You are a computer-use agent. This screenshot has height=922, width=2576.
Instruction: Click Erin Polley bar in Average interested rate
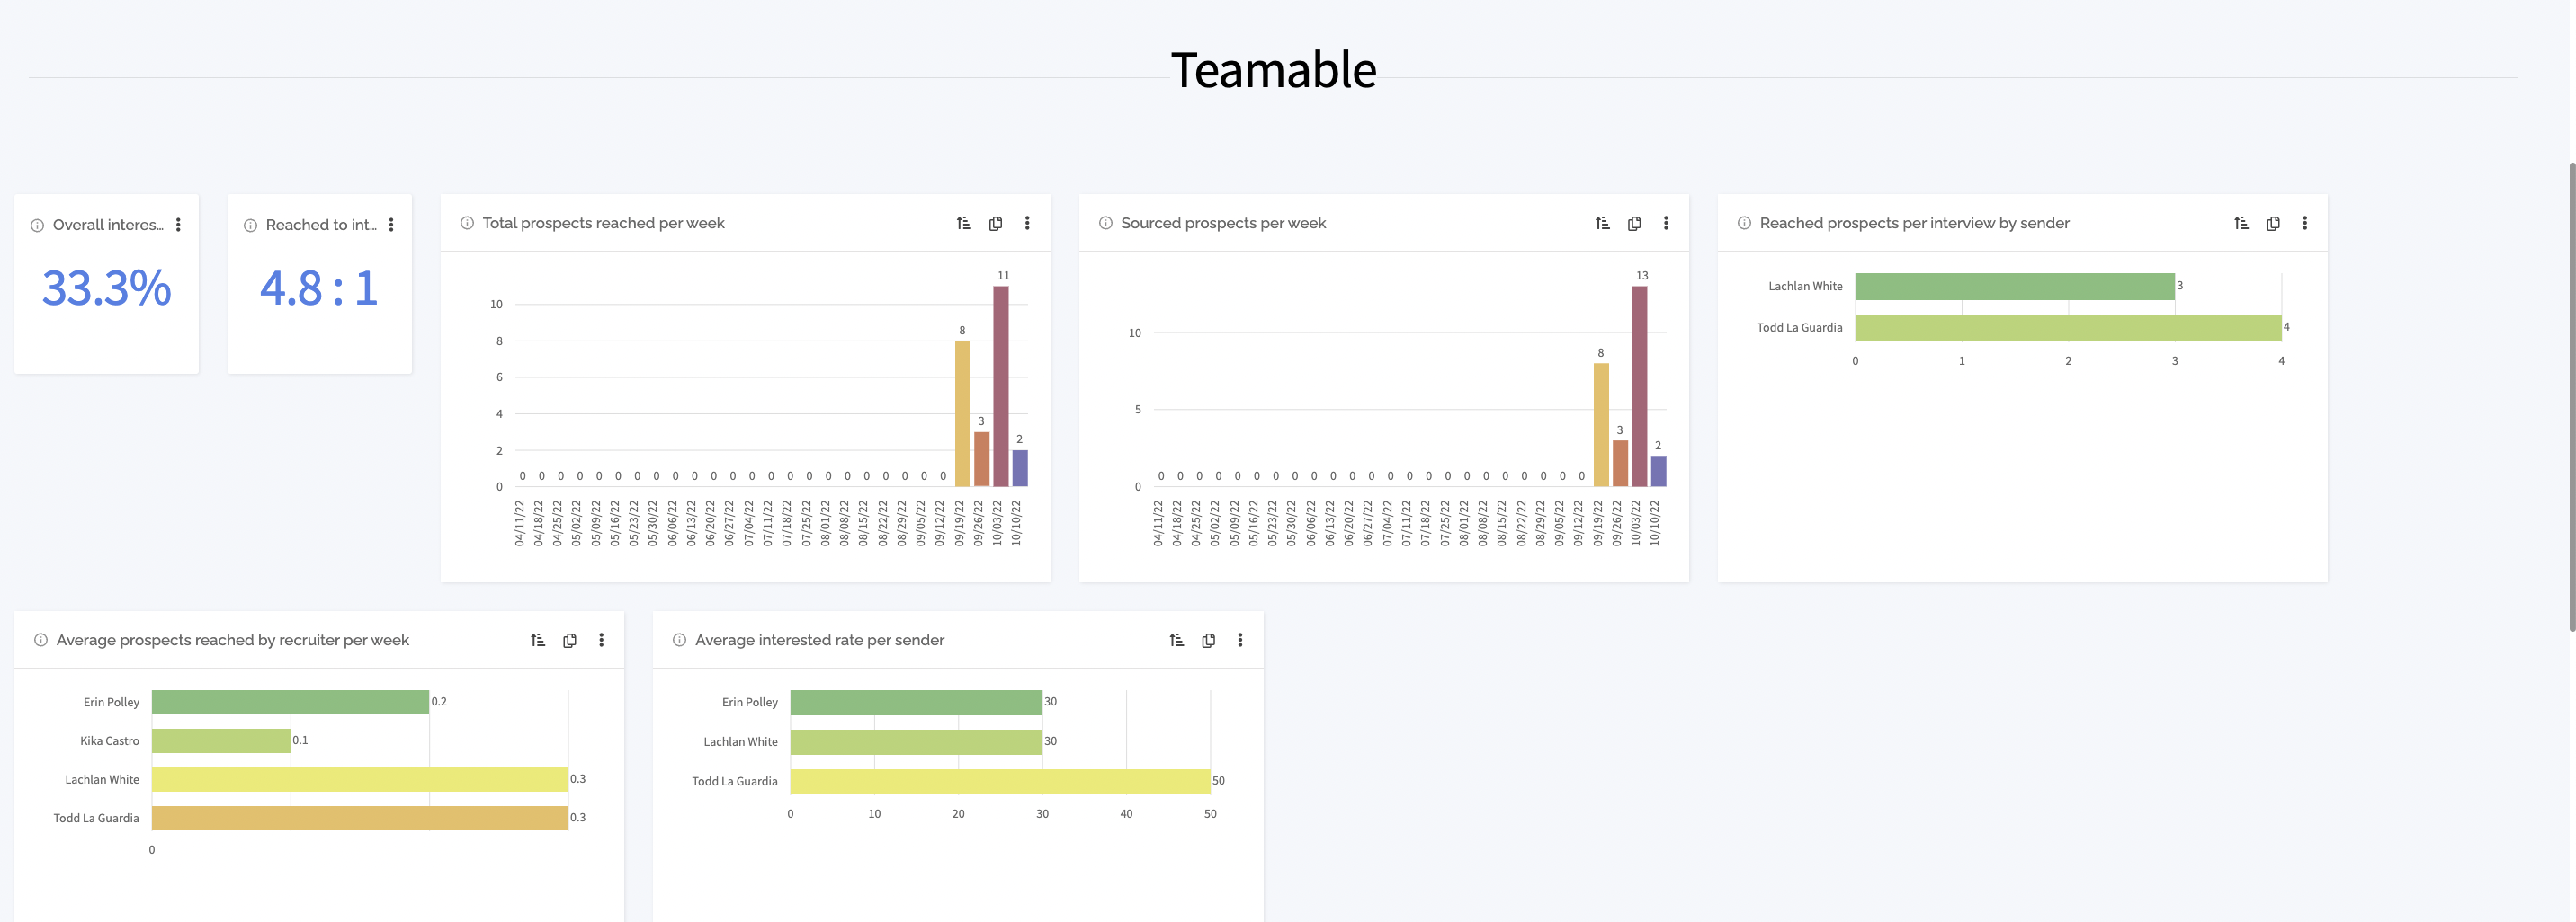[x=916, y=702]
